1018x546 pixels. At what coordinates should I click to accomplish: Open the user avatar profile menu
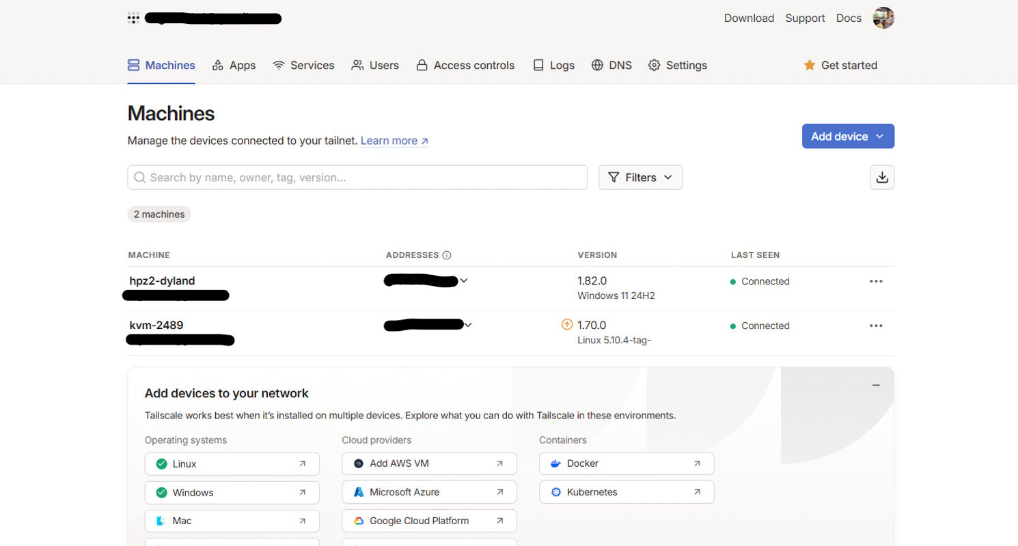[883, 18]
